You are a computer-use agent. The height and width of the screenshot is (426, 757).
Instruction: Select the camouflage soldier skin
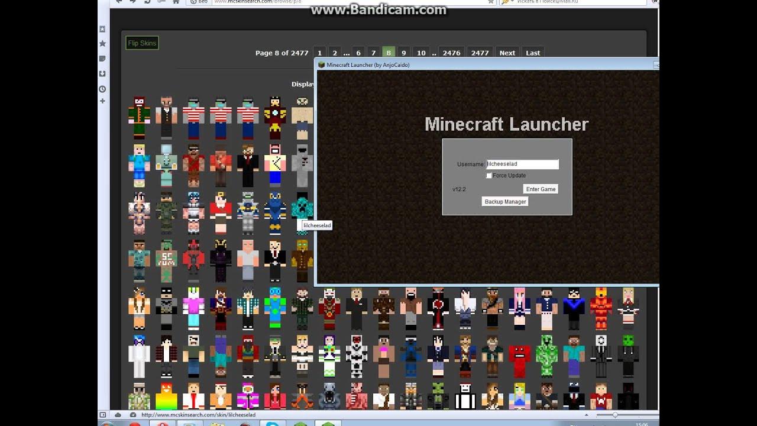coord(166,213)
